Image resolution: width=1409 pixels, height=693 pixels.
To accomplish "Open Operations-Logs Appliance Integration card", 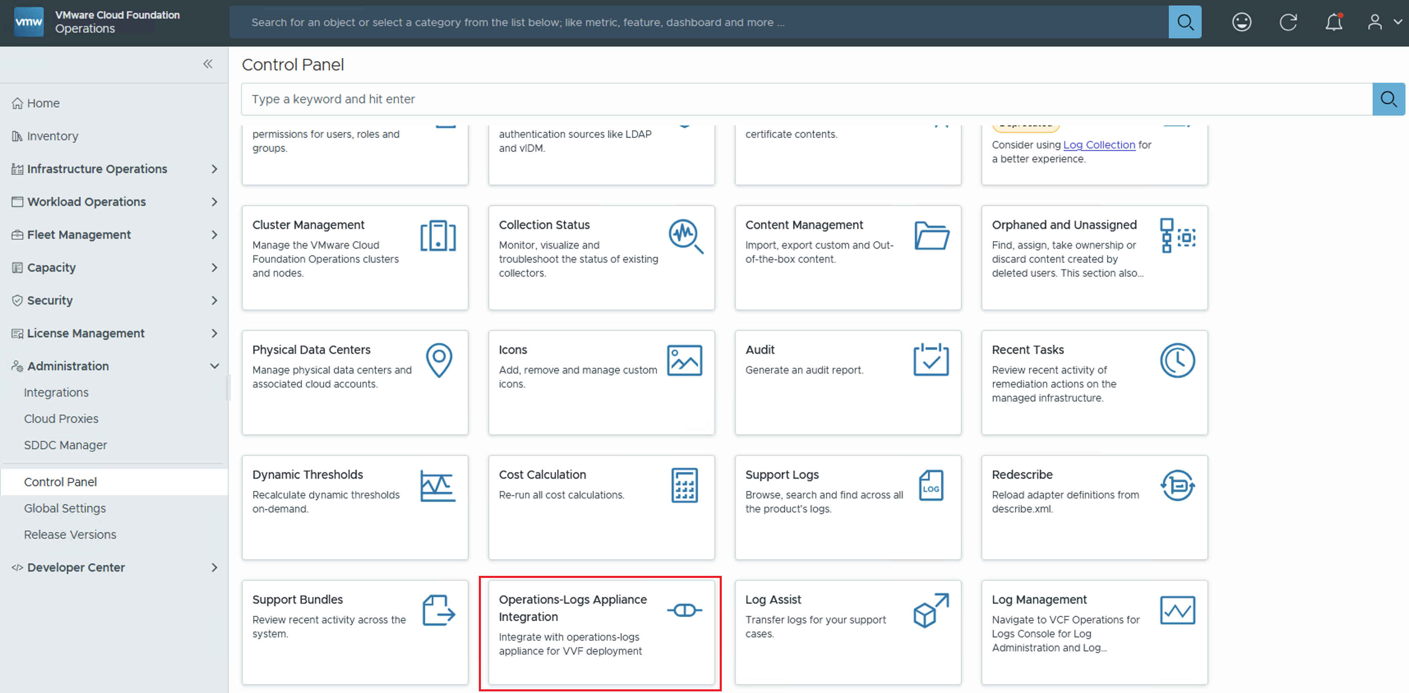I will (x=600, y=632).
